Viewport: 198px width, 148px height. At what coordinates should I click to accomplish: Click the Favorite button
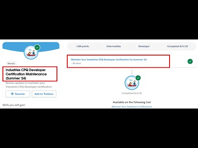(18, 94)
